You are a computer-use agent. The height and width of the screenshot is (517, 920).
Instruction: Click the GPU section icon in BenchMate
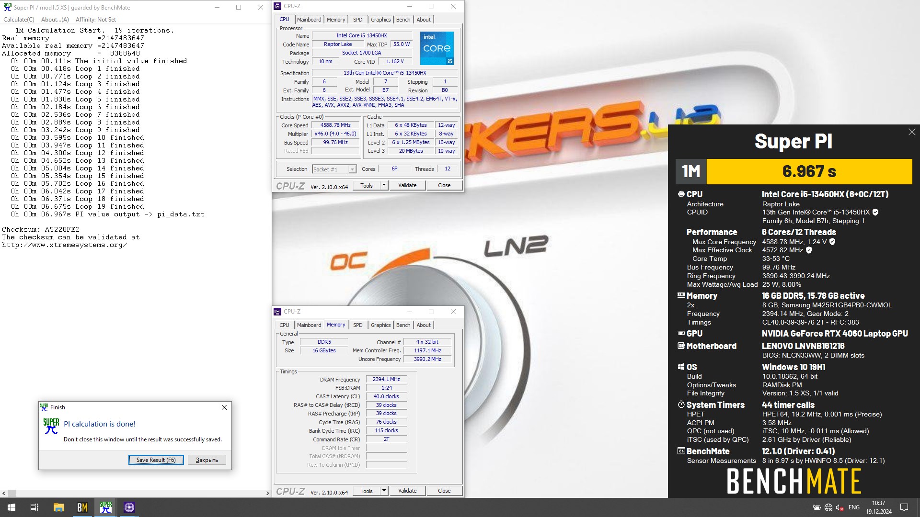coord(681,334)
